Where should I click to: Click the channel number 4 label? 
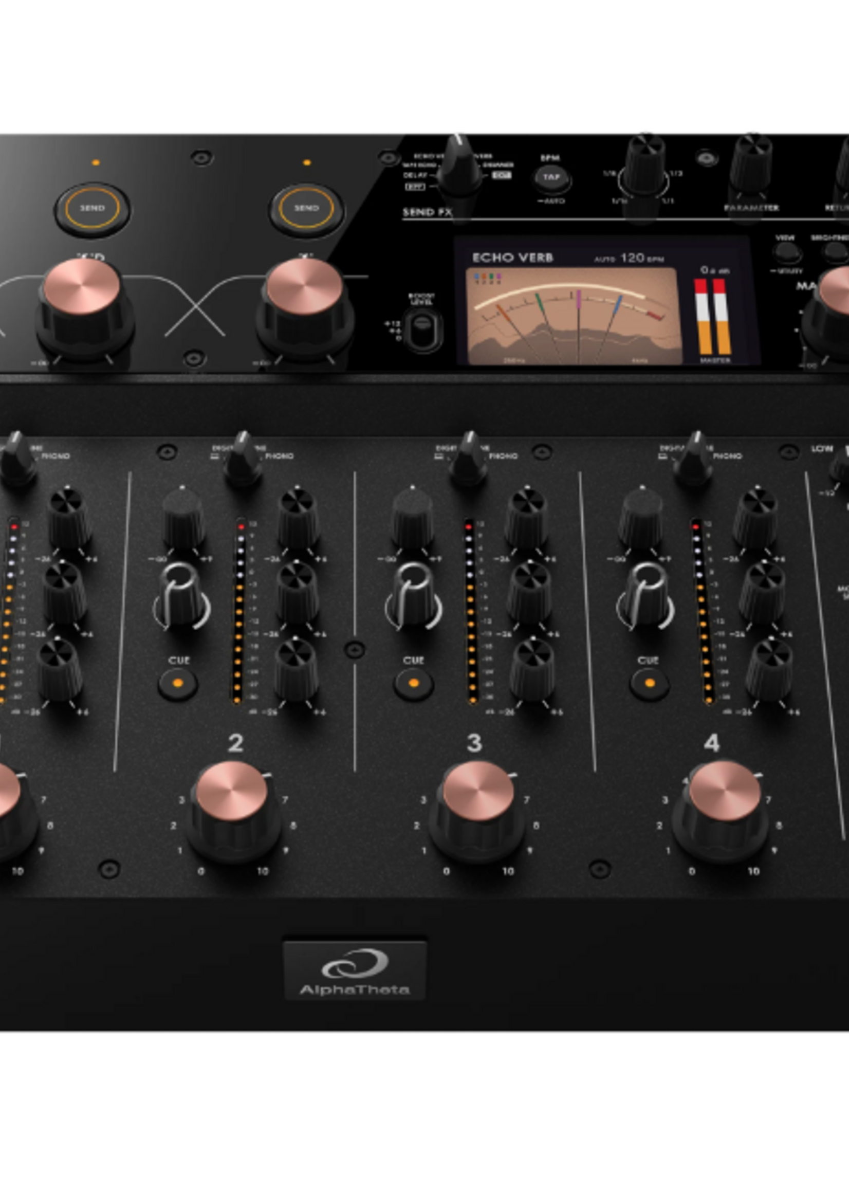[711, 743]
